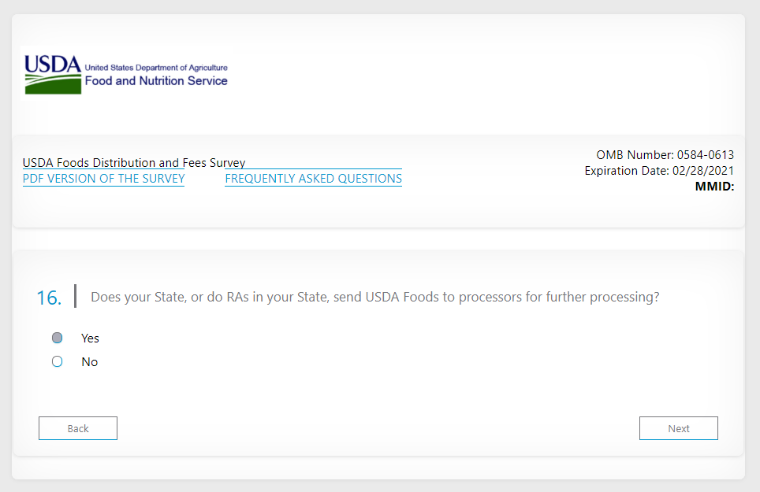760x492 pixels.
Task: Click the MMID label
Action: tap(714, 187)
